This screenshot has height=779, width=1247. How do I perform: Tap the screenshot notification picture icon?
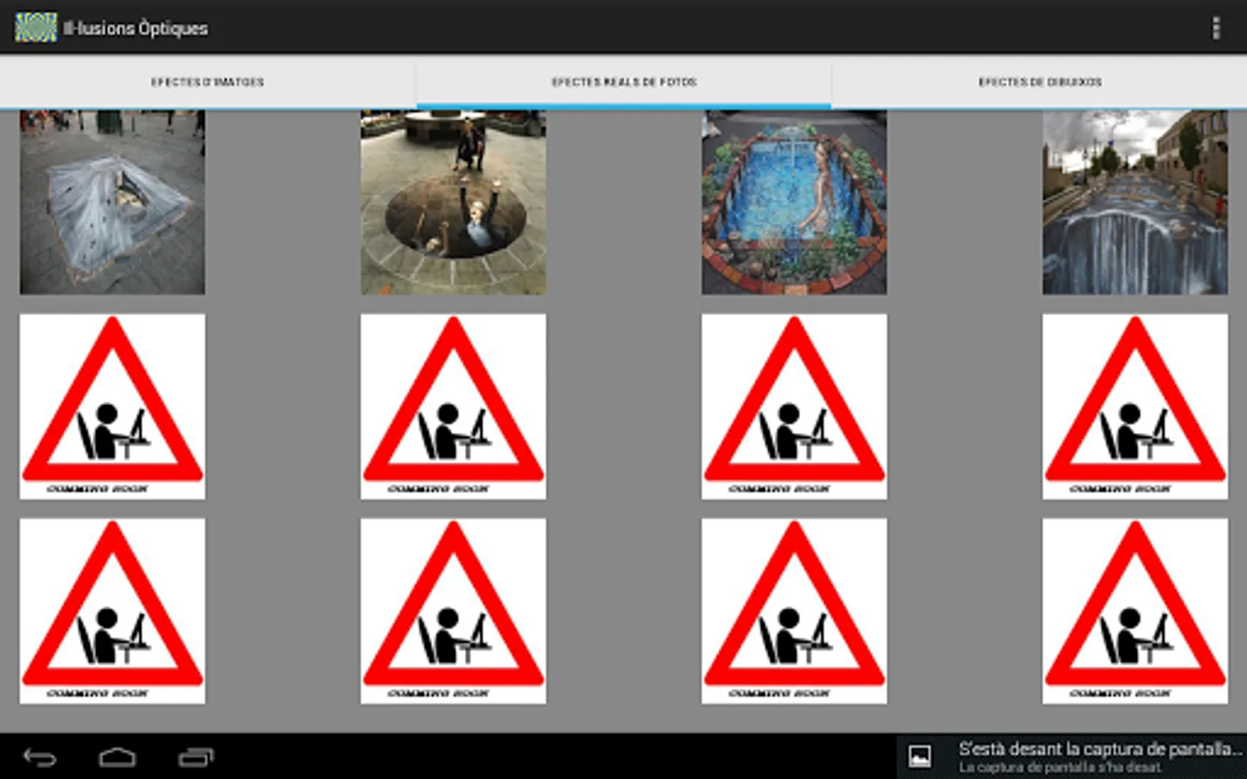[x=920, y=757]
